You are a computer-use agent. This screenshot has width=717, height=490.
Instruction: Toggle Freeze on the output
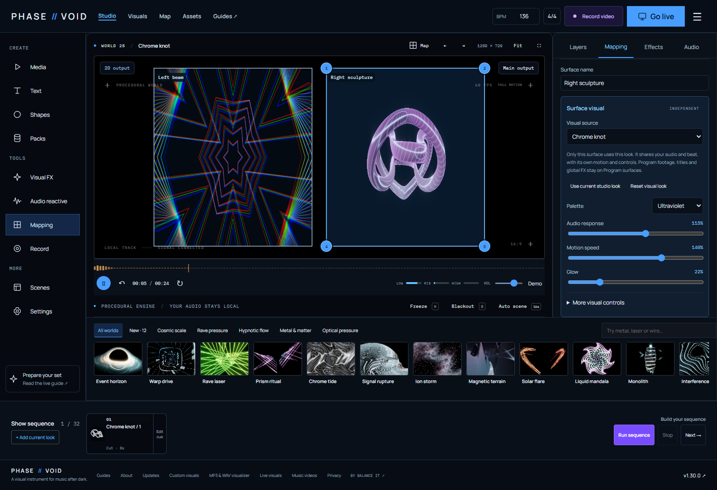click(x=424, y=306)
